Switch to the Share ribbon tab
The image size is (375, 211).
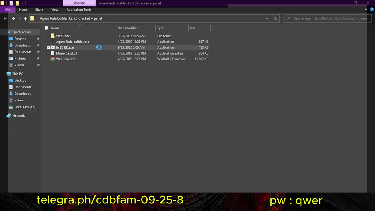pos(39,10)
